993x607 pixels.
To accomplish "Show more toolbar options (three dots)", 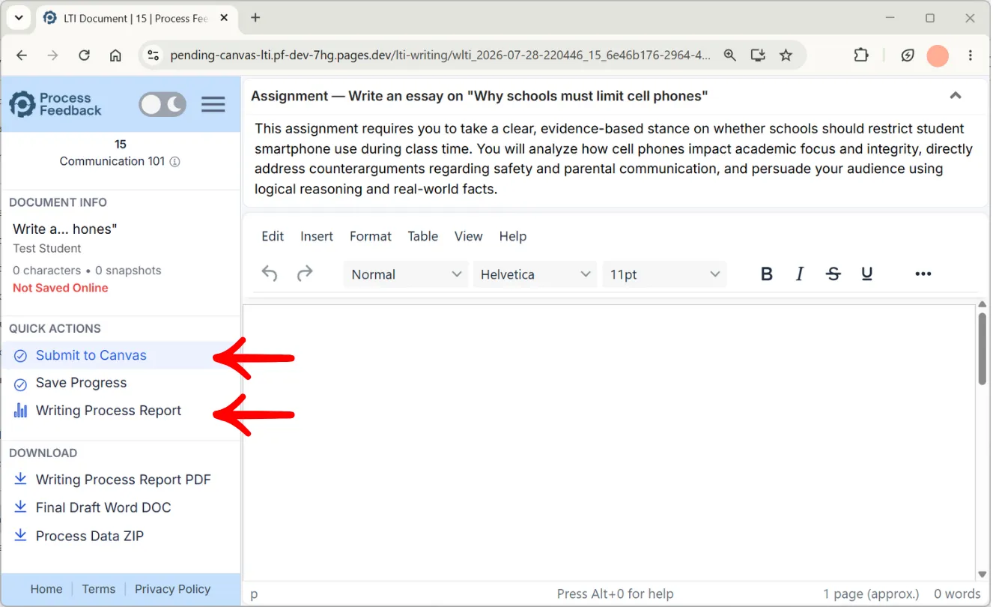I will tap(923, 274).
